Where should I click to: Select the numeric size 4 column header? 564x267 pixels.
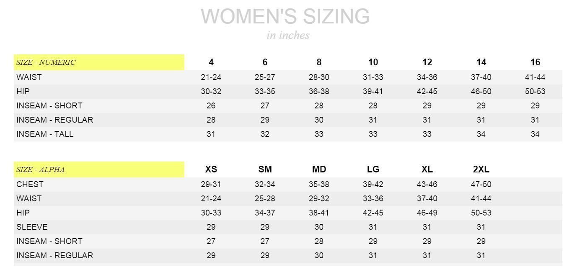(211, 62)
